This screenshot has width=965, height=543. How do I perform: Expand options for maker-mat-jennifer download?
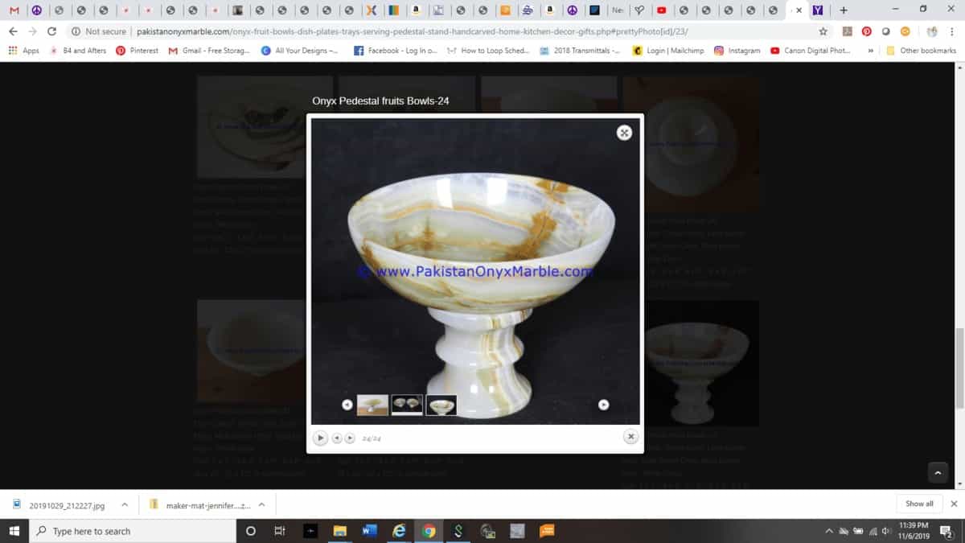[x=261, y=505]
